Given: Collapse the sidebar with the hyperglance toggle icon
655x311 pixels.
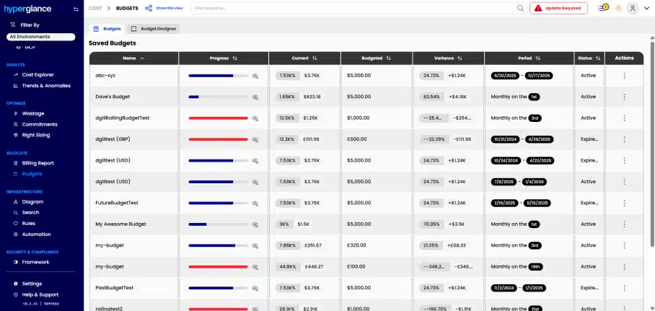Looking at the screenshot, I should [x=75, y=9].
